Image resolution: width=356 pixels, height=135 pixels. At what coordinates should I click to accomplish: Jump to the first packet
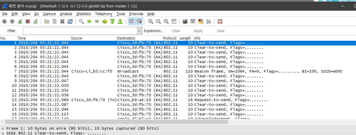pyautogui.click(x=112, y=21)
